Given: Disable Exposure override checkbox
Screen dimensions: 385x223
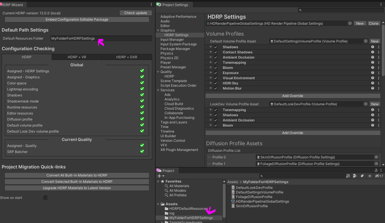Looking at the screenshot, I should [216, 73].
